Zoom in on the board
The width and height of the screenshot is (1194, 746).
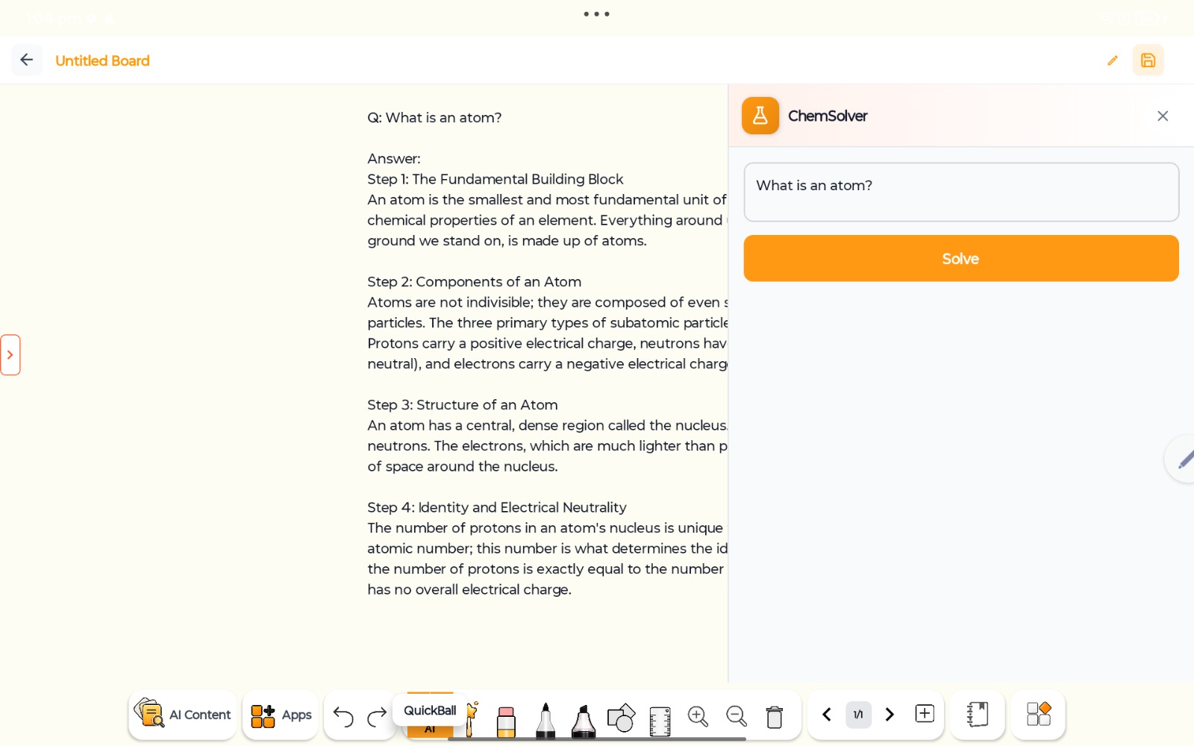(698, 716)
